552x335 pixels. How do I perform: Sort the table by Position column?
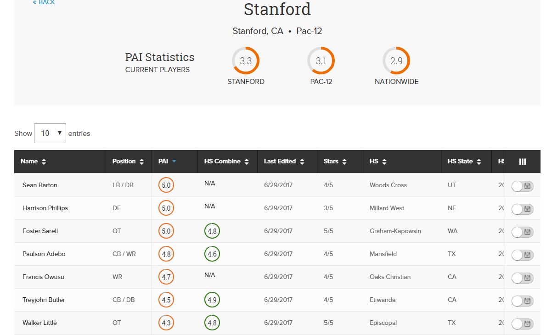pos(128,162)
